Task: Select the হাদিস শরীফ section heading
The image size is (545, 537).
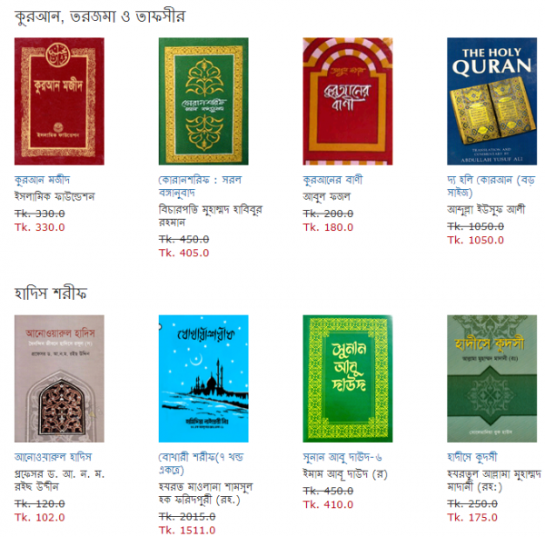Action: (x=50, y=293)
